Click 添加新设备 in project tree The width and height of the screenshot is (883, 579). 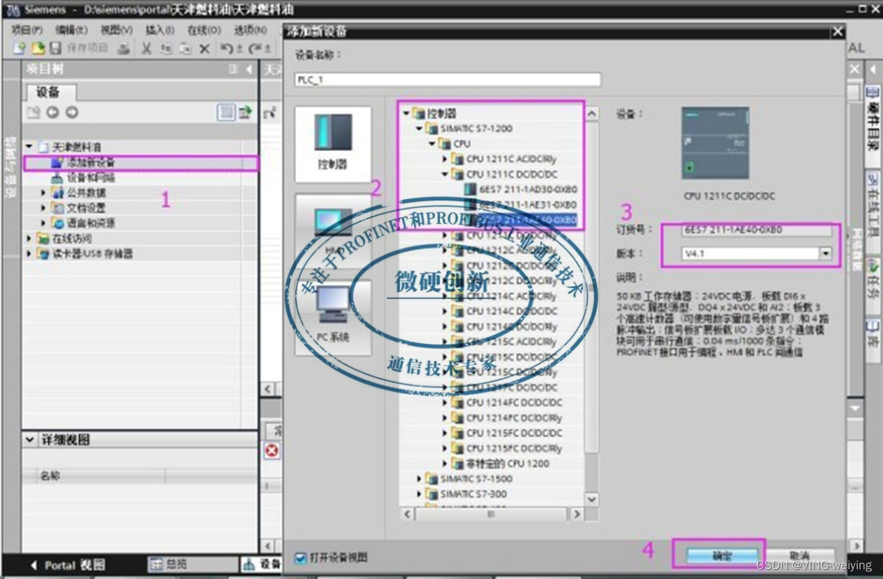coord(91,163)
